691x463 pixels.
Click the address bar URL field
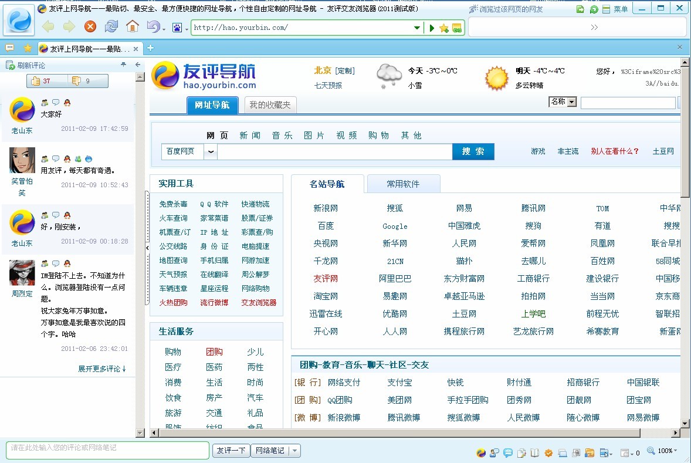(x=303, y=28)
